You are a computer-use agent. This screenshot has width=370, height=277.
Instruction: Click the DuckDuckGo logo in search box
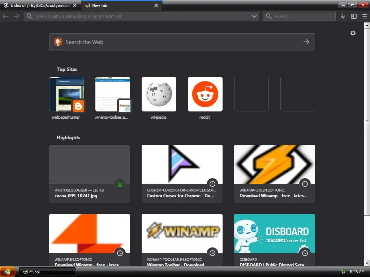58,42
